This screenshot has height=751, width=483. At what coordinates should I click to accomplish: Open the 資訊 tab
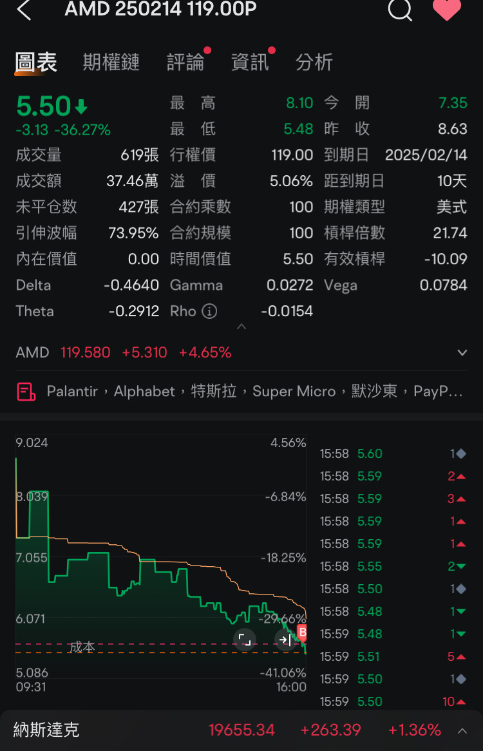coord(250,62)
